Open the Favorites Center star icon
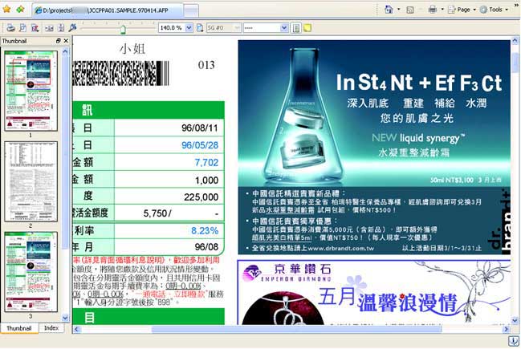Screen dimensions: 521x349 tap(6, 9)
